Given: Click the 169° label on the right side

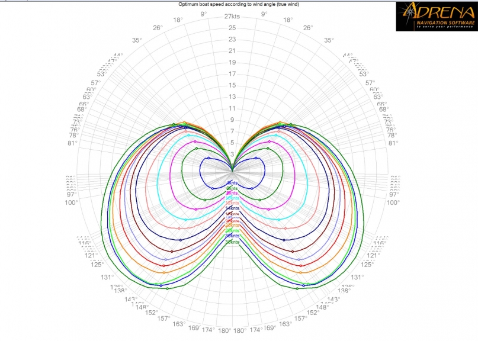Looking at the screenshot, I should [270, 328].
